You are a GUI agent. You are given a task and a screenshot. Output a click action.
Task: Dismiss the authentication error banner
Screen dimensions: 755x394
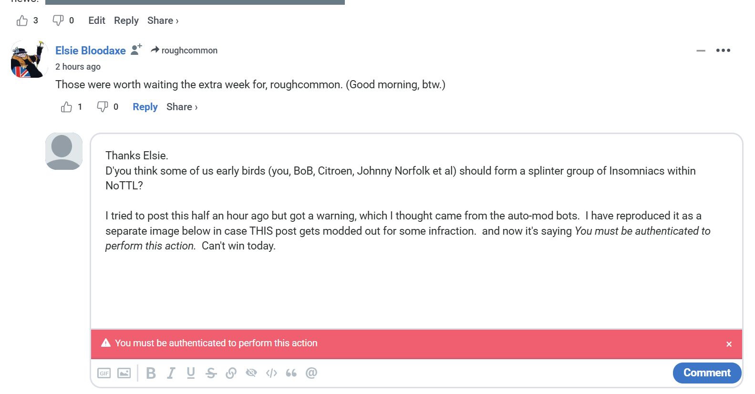(x=729, y=344)
